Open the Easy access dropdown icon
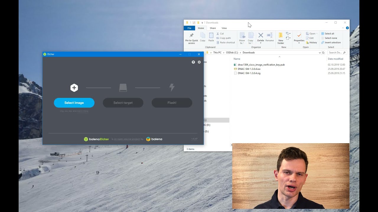This screenshot has height=212, width=378. point(288,38)
